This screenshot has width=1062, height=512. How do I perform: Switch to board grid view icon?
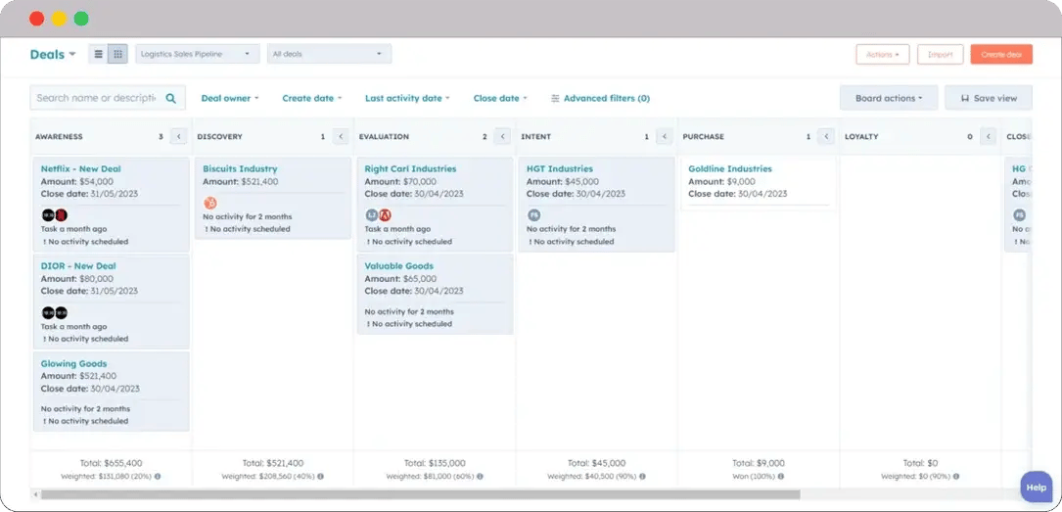[117, 54]
